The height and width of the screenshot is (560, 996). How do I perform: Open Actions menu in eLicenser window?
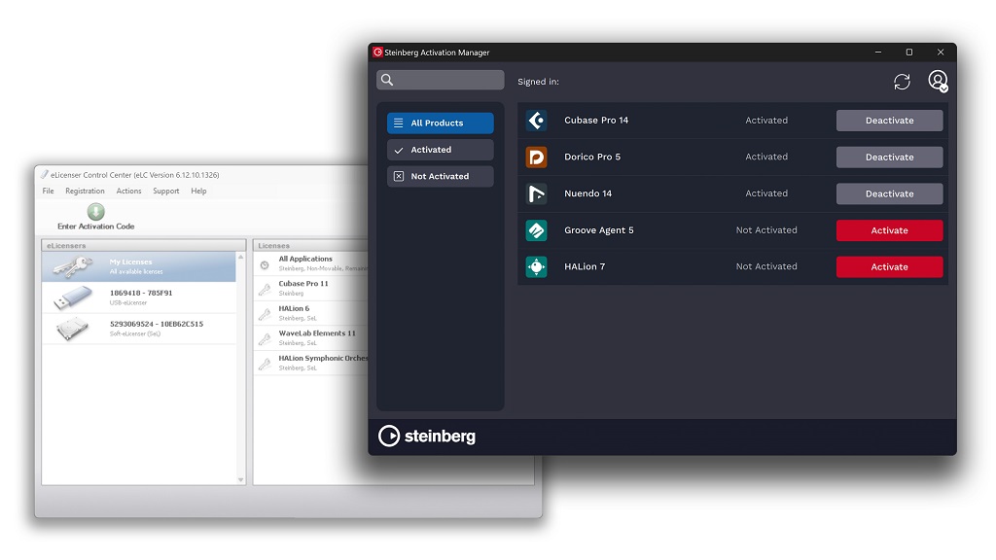click(129, 192)
